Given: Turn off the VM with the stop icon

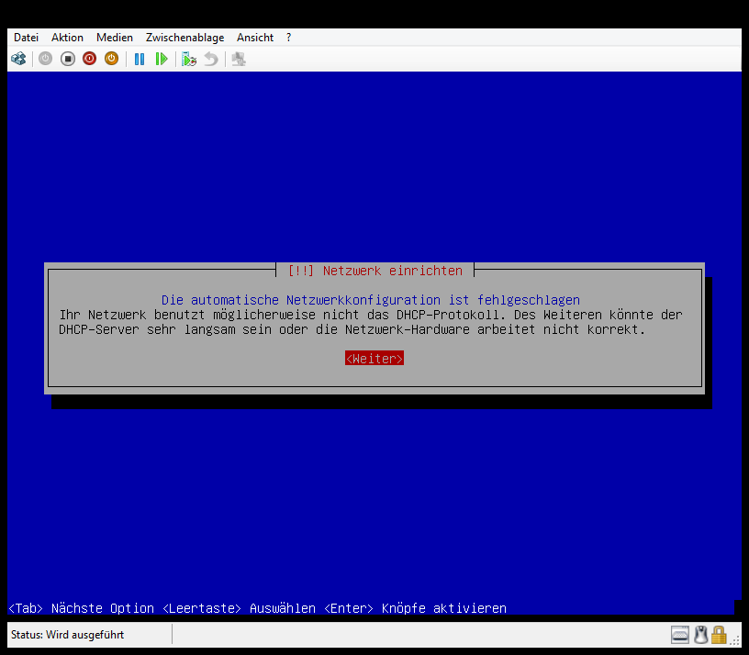Looking at the screenshot, I should click(x=68, y=59).
